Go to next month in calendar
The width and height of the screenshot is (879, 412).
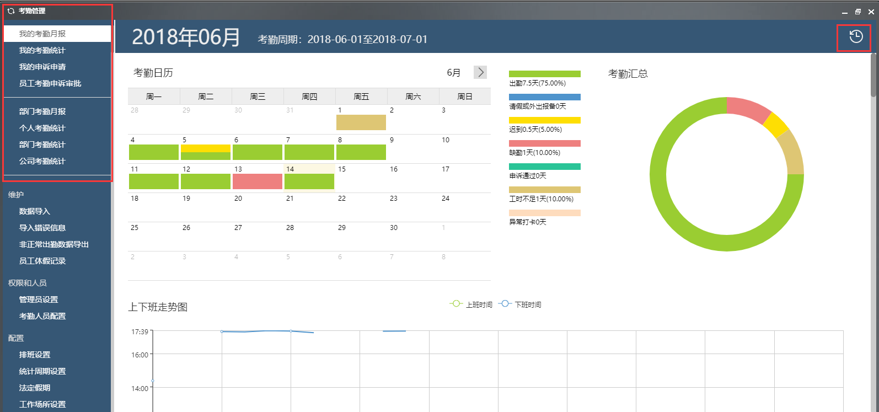tap(480, 72)
